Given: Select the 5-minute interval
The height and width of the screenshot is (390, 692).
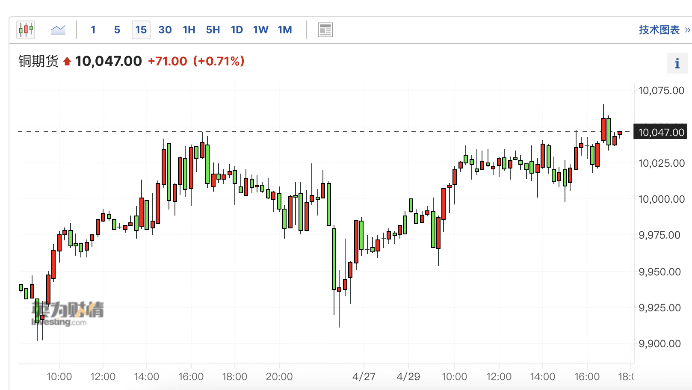Looking at the screenshot, I should click(x=117, y=30).
